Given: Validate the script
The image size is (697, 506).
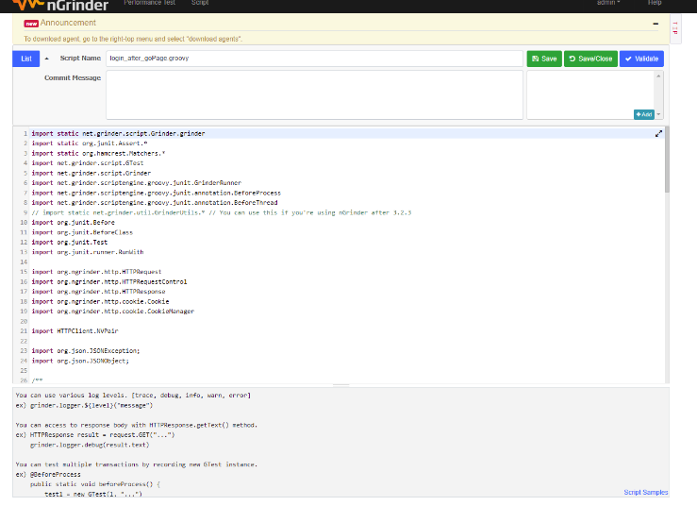Looking at the screenshot, I should click(641, 59).
